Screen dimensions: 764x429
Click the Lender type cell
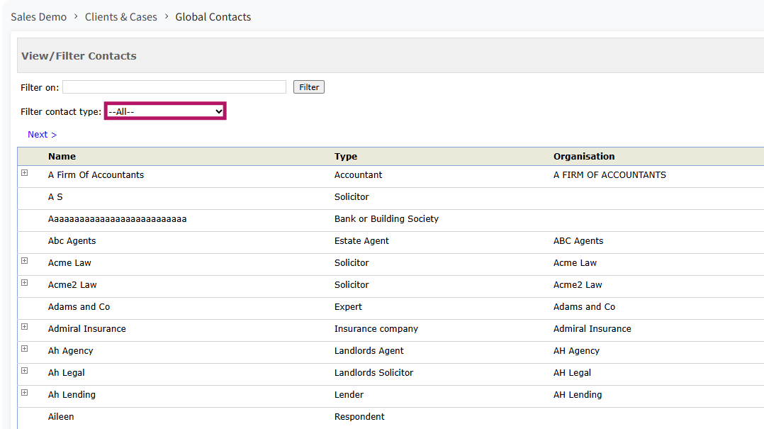[x=349, y=394]
